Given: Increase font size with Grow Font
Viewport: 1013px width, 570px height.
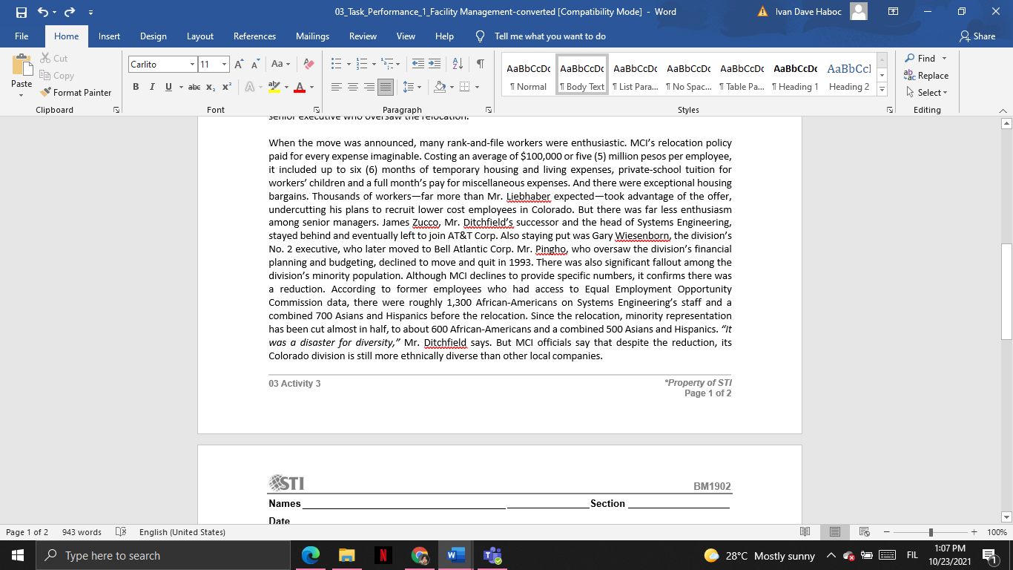Looking at the screenshot, I should point(240,65).
